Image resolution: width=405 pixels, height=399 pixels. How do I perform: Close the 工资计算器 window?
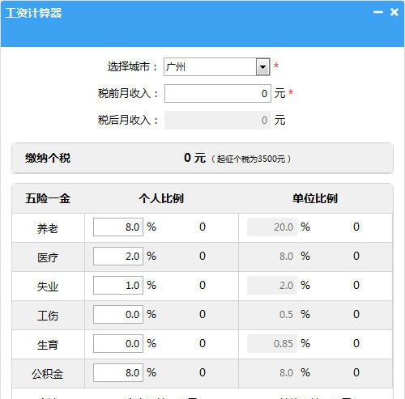pos(394,12)
